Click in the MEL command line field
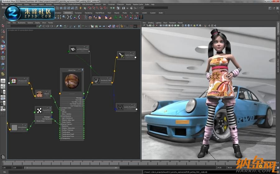Screen dimensions: 280x174 75,172
